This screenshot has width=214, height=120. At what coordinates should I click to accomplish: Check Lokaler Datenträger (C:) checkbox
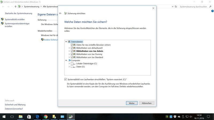pos(72,63)
